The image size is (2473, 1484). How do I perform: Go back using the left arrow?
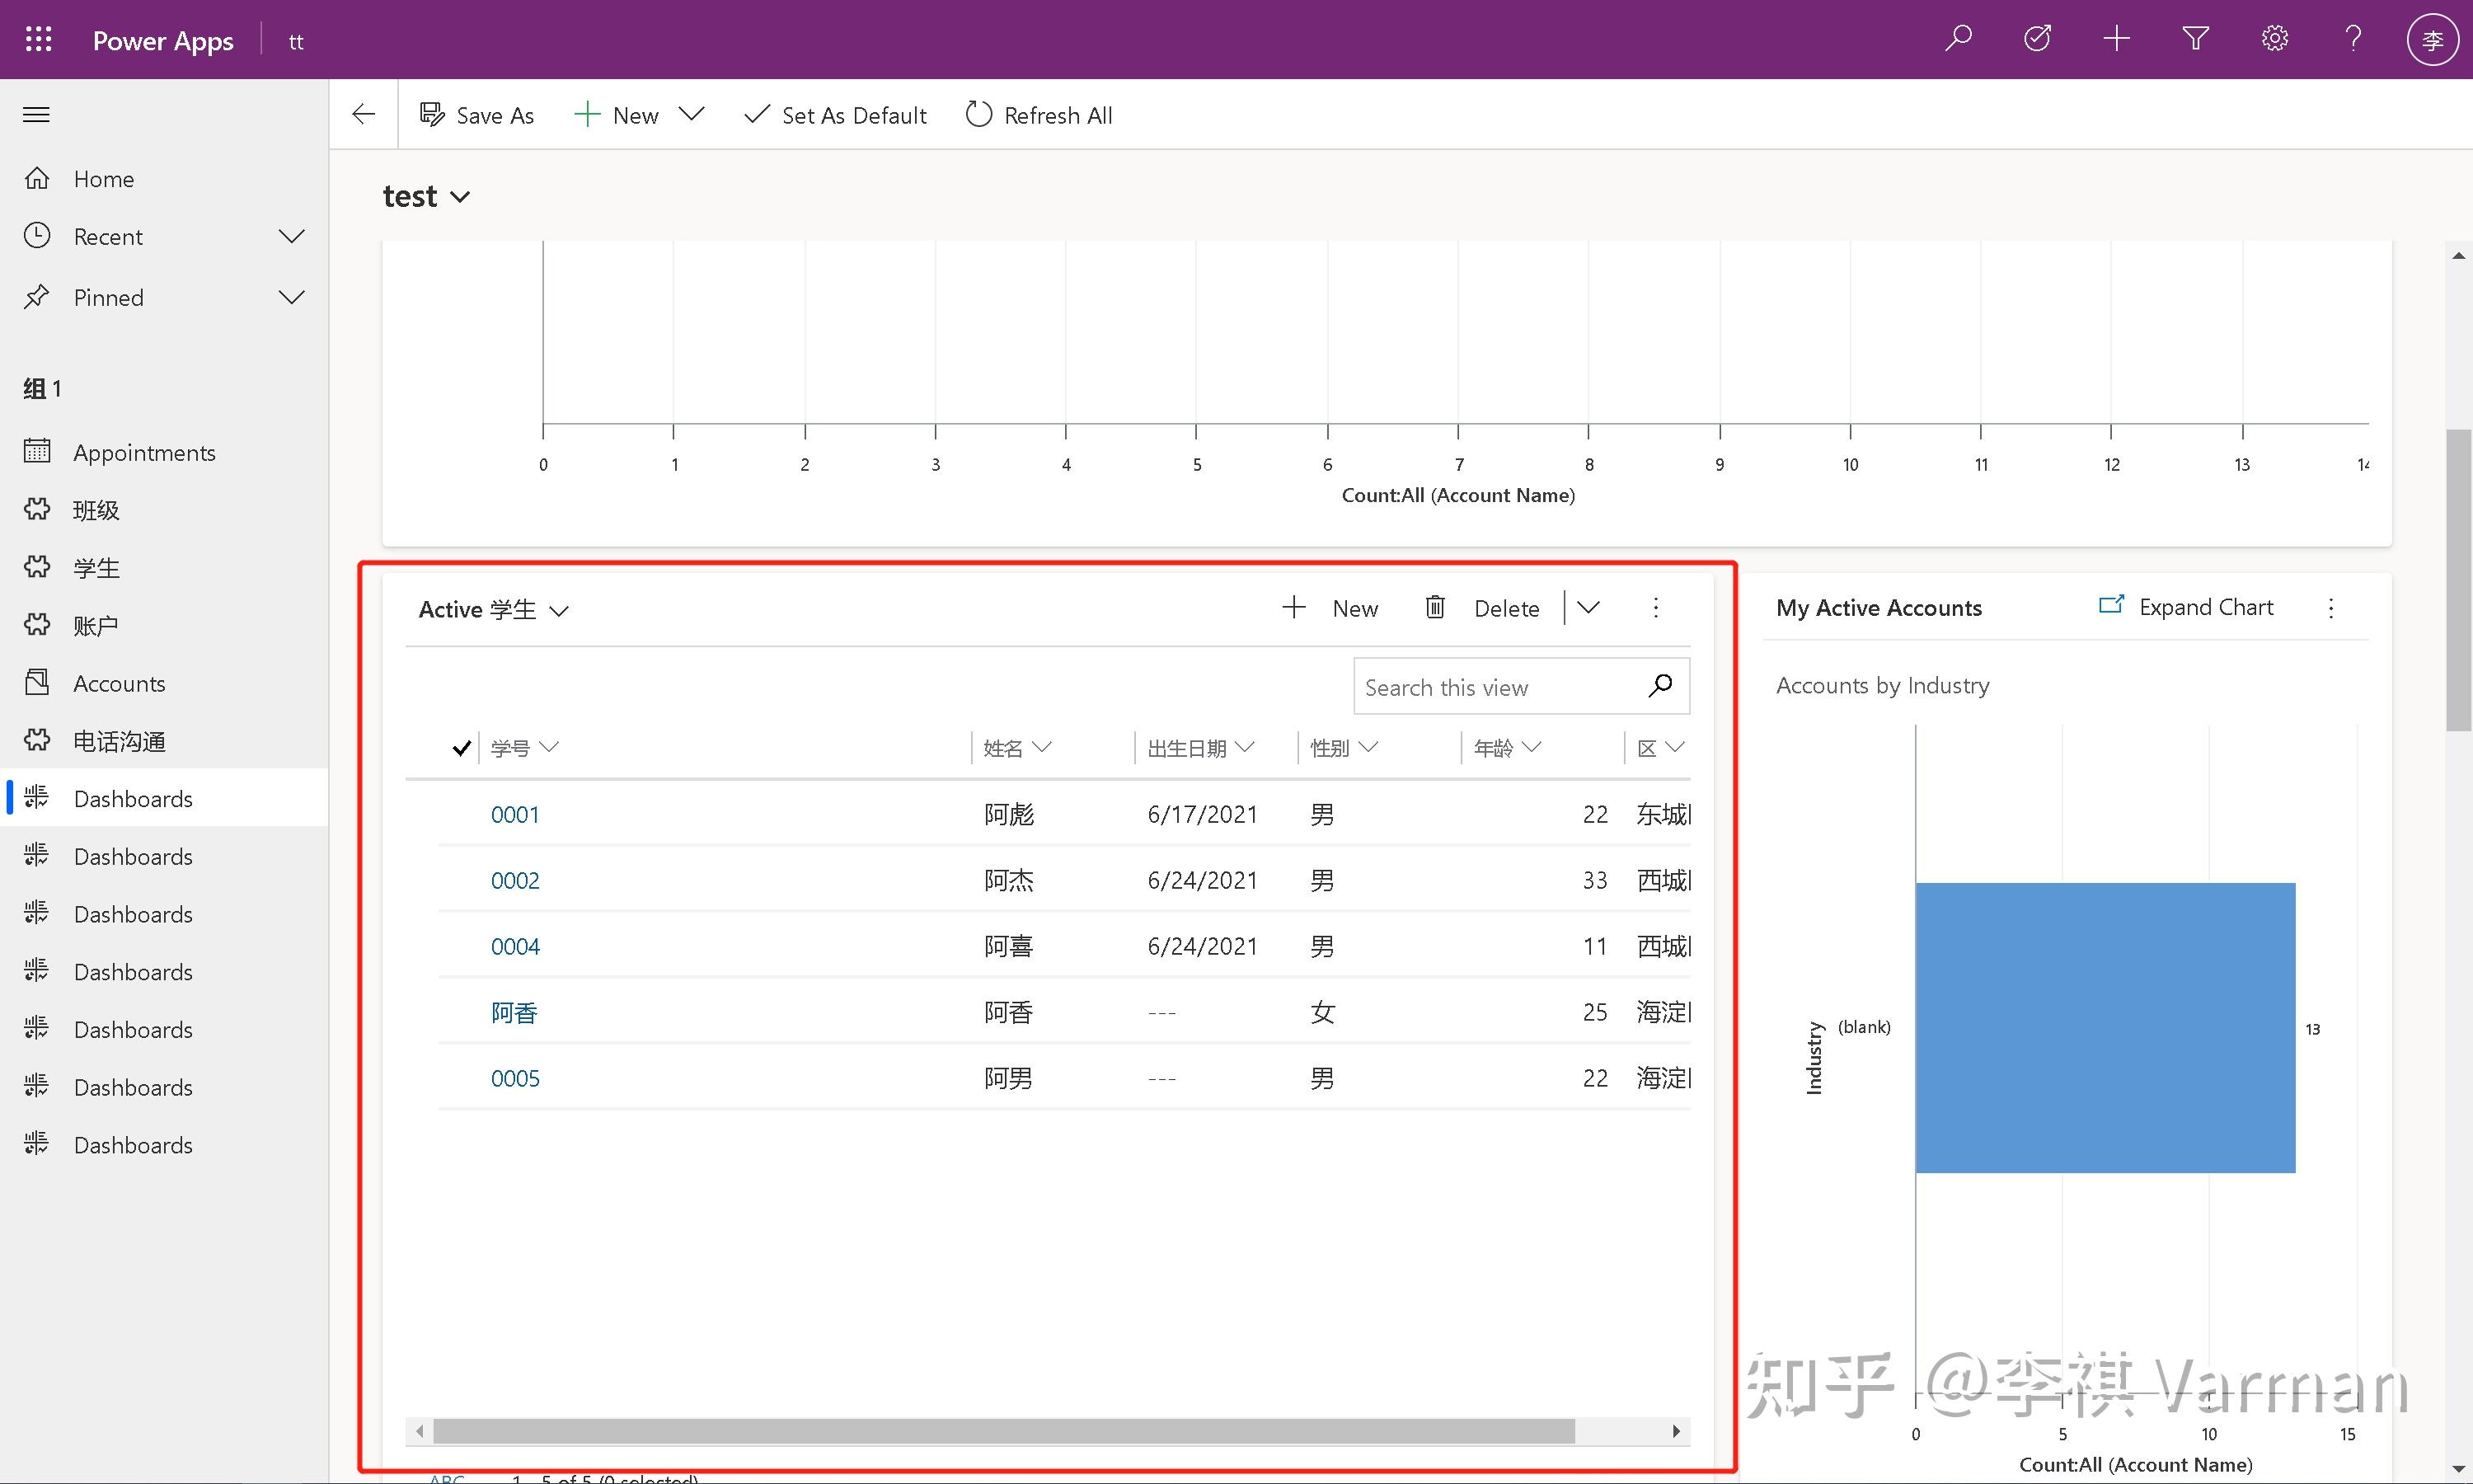(x=364, y=115)
